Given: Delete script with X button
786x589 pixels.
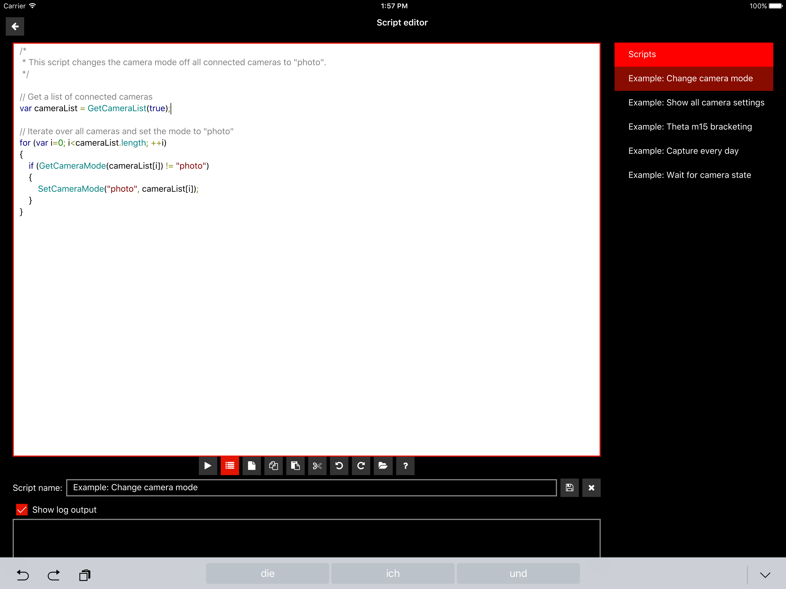Looking at the screenshot, I should tap(591, 487).
